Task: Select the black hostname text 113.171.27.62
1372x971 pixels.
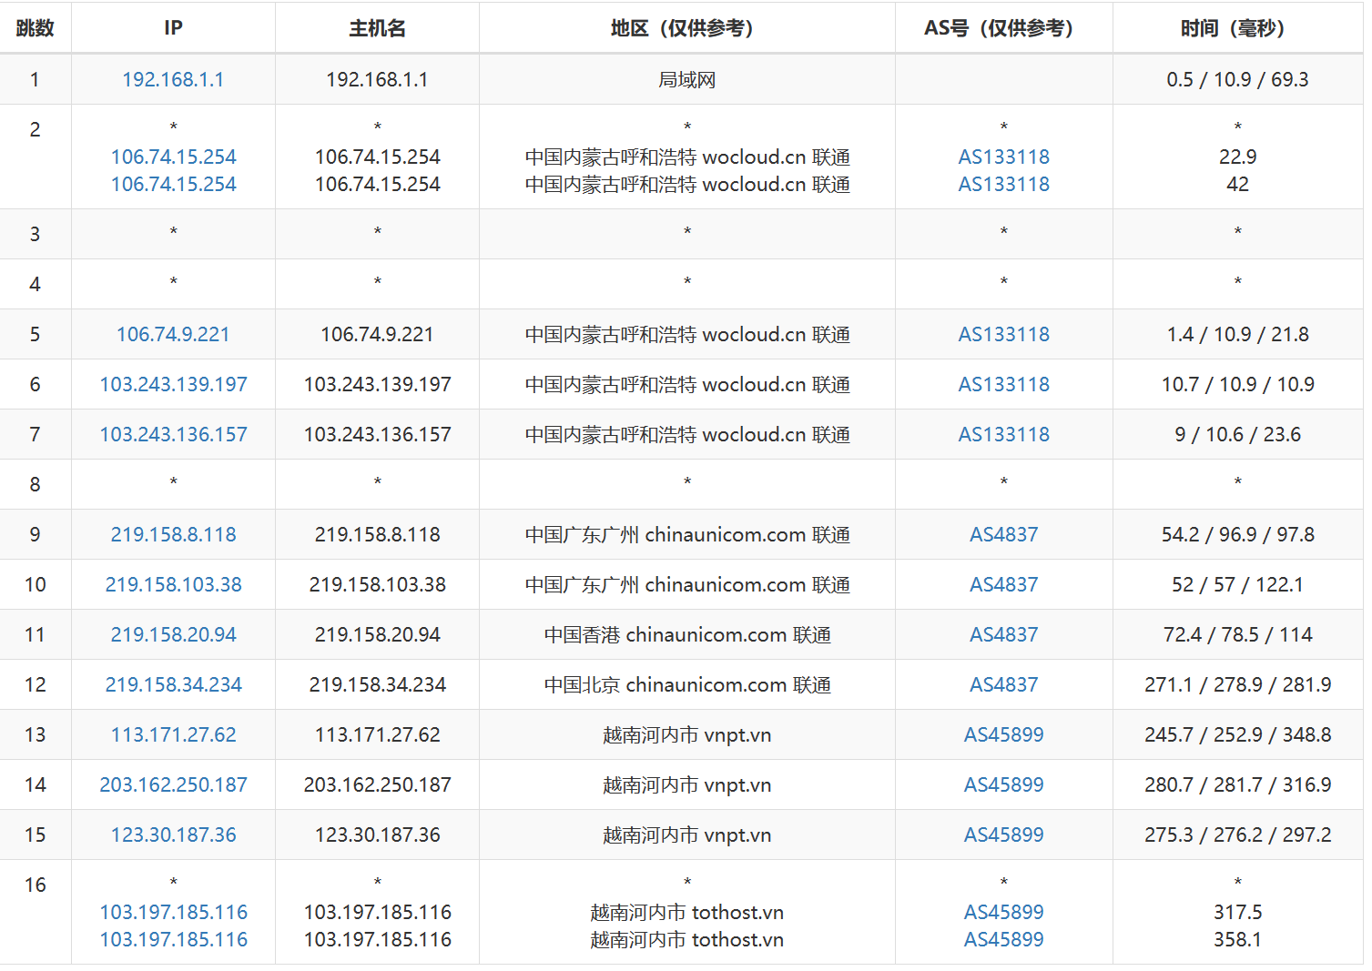Action: coord(377,735)
